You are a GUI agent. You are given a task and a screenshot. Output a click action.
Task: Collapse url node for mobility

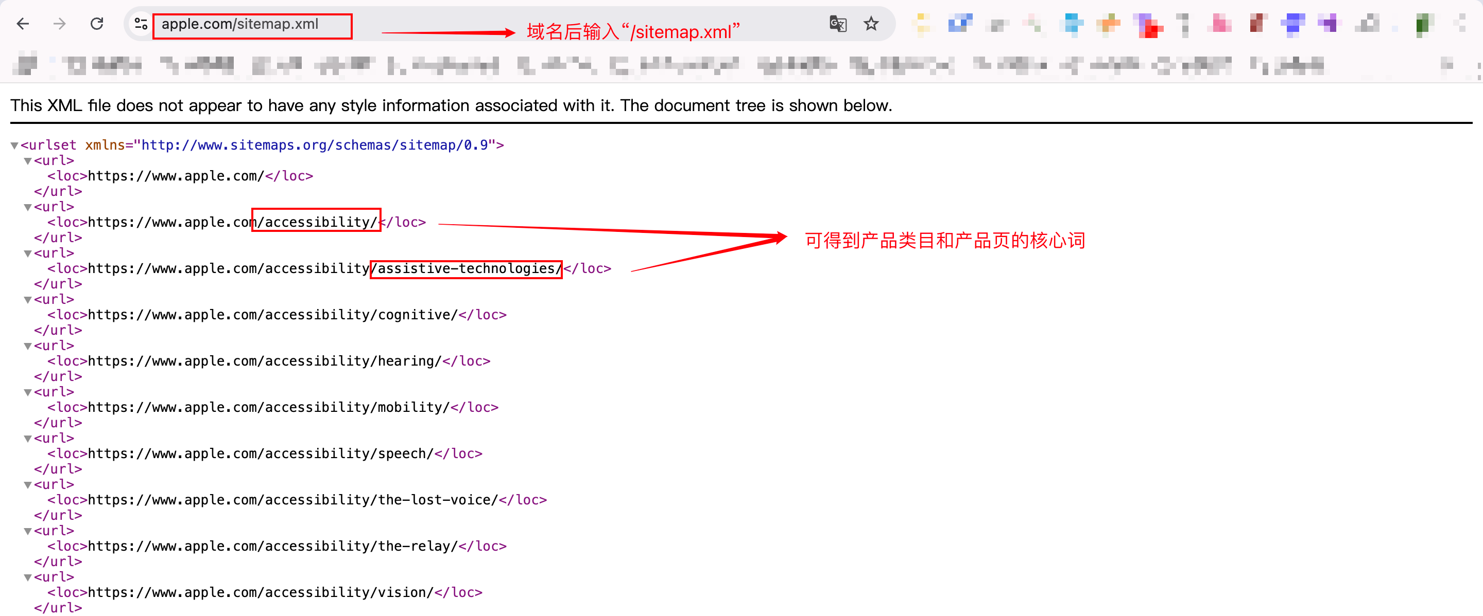[28, 392]
